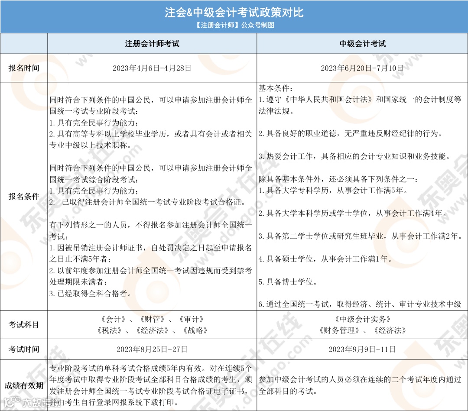This screenshot has width=468, height=411.
Task: Click the line '处理期限未满者；'
Action: click(x=78, y=282)
